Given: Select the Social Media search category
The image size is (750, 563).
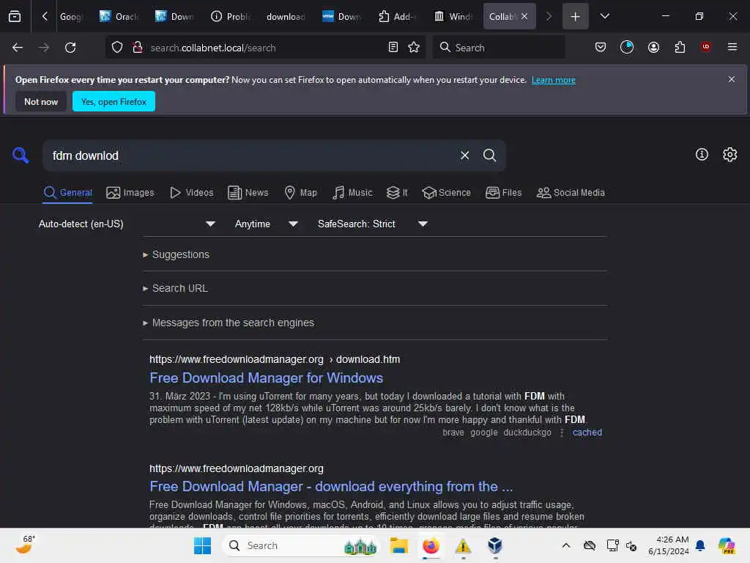Looking at the screenshot, I should coord(571,193).
